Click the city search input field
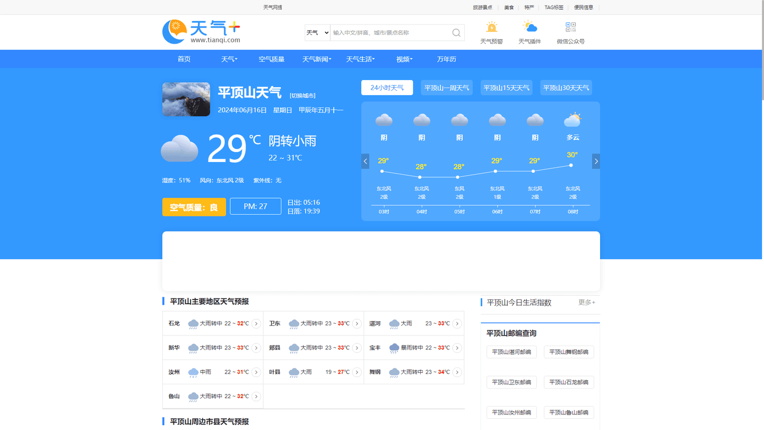Image resolution: width=764 pixels, height=430 pixels. [x=390, y=33]
